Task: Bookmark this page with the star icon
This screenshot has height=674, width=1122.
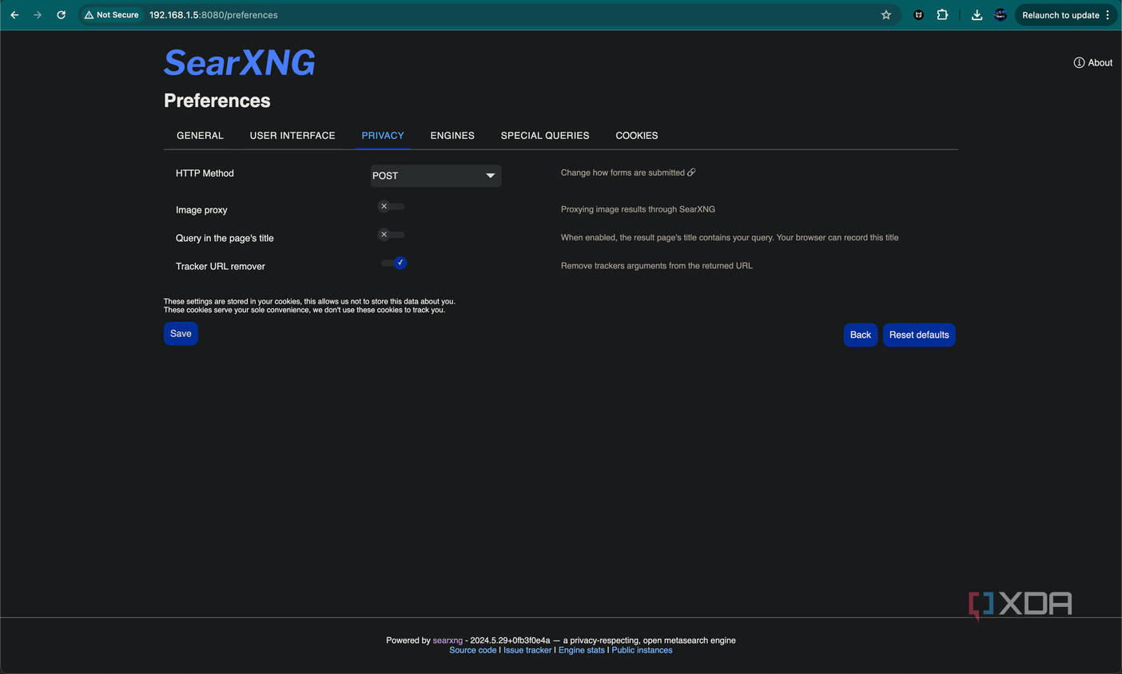Action: pos(886,15)
